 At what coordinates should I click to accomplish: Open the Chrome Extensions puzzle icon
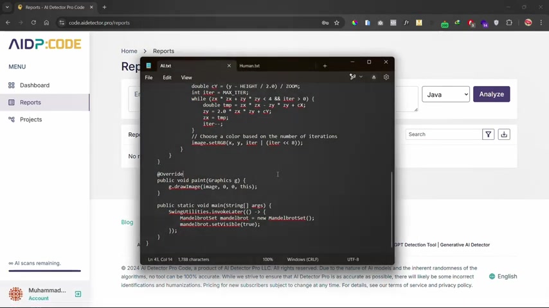coord(509,22)
